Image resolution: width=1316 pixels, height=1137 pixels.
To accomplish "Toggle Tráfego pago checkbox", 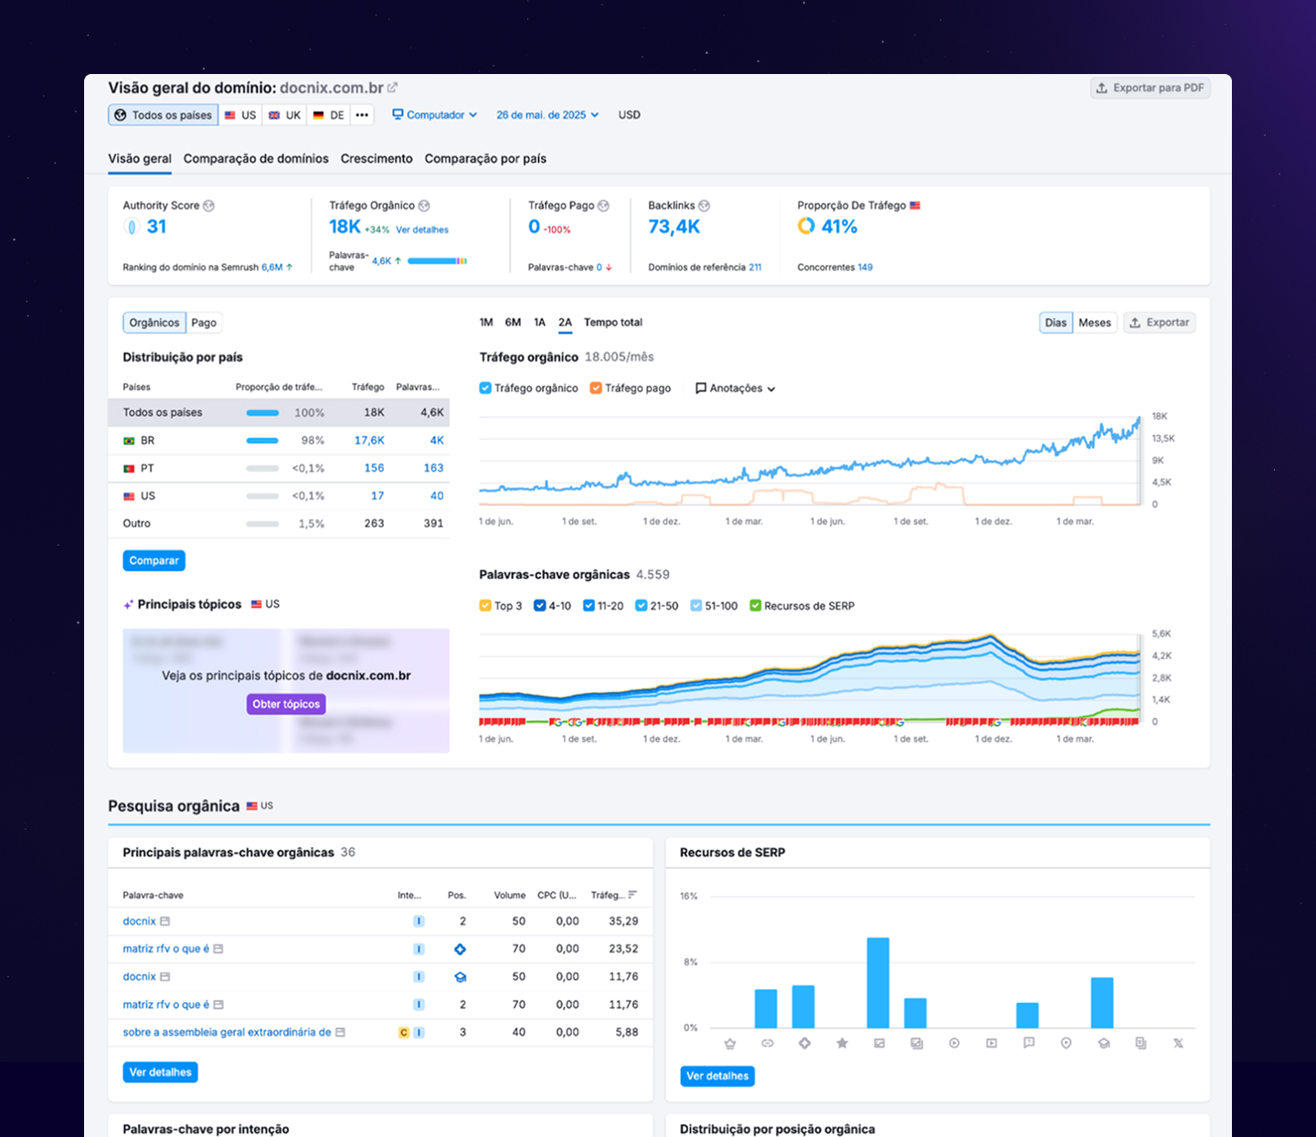I will 596,388.
